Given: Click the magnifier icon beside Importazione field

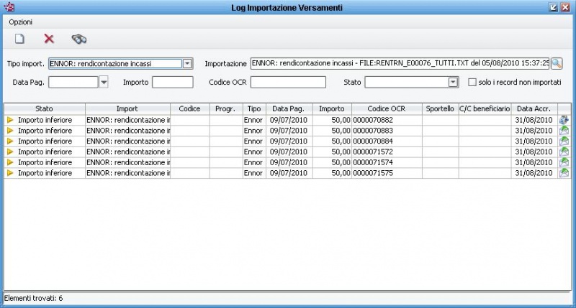Looking at the screenshot, I should [x=557, y=63].
